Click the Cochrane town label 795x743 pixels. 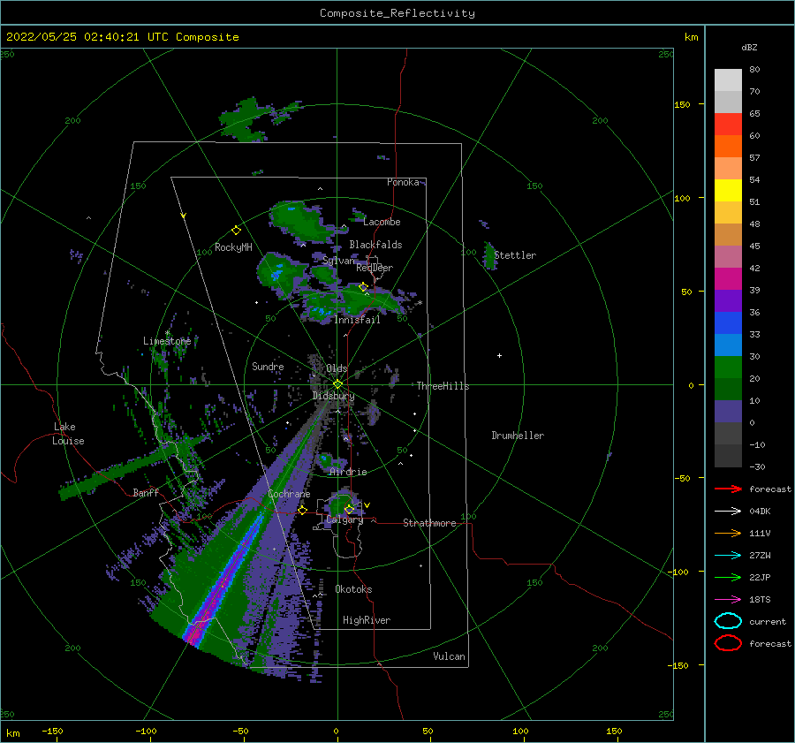pyautogui.click(x=289, y=494)
